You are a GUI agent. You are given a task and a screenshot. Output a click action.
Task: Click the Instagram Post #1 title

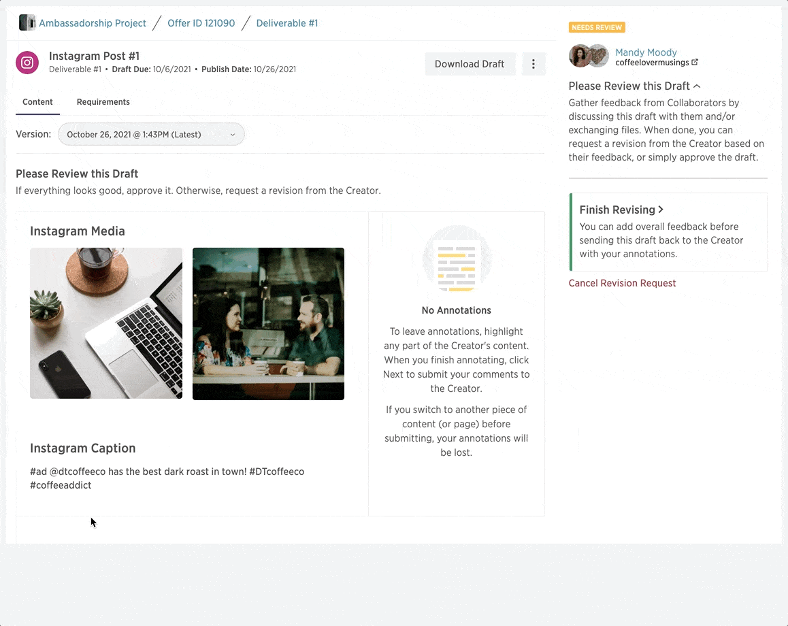[x=94, y=56]
